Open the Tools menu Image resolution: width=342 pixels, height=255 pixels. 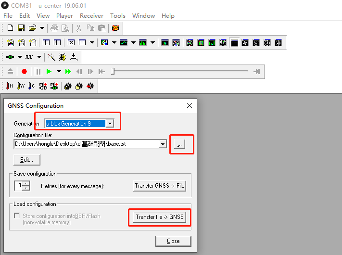click(x=118, y=16)
